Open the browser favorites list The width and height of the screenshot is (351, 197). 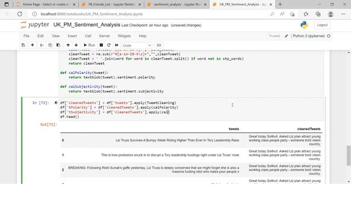click(306, 14)
